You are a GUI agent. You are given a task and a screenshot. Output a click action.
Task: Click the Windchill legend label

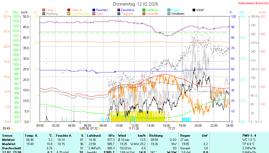[x=152, y=14]
